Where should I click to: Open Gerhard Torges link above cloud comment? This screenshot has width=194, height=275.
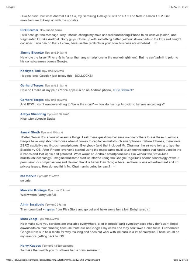(32, 100)
